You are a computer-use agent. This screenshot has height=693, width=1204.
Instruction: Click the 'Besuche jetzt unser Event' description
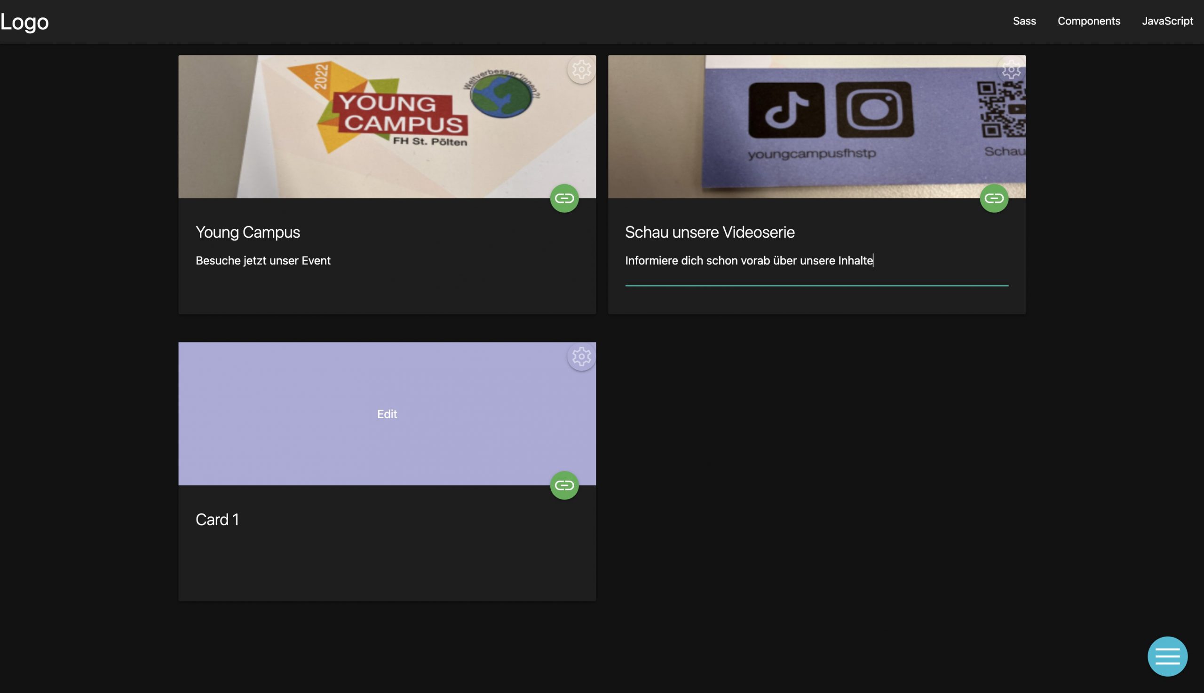click(263, 260)
